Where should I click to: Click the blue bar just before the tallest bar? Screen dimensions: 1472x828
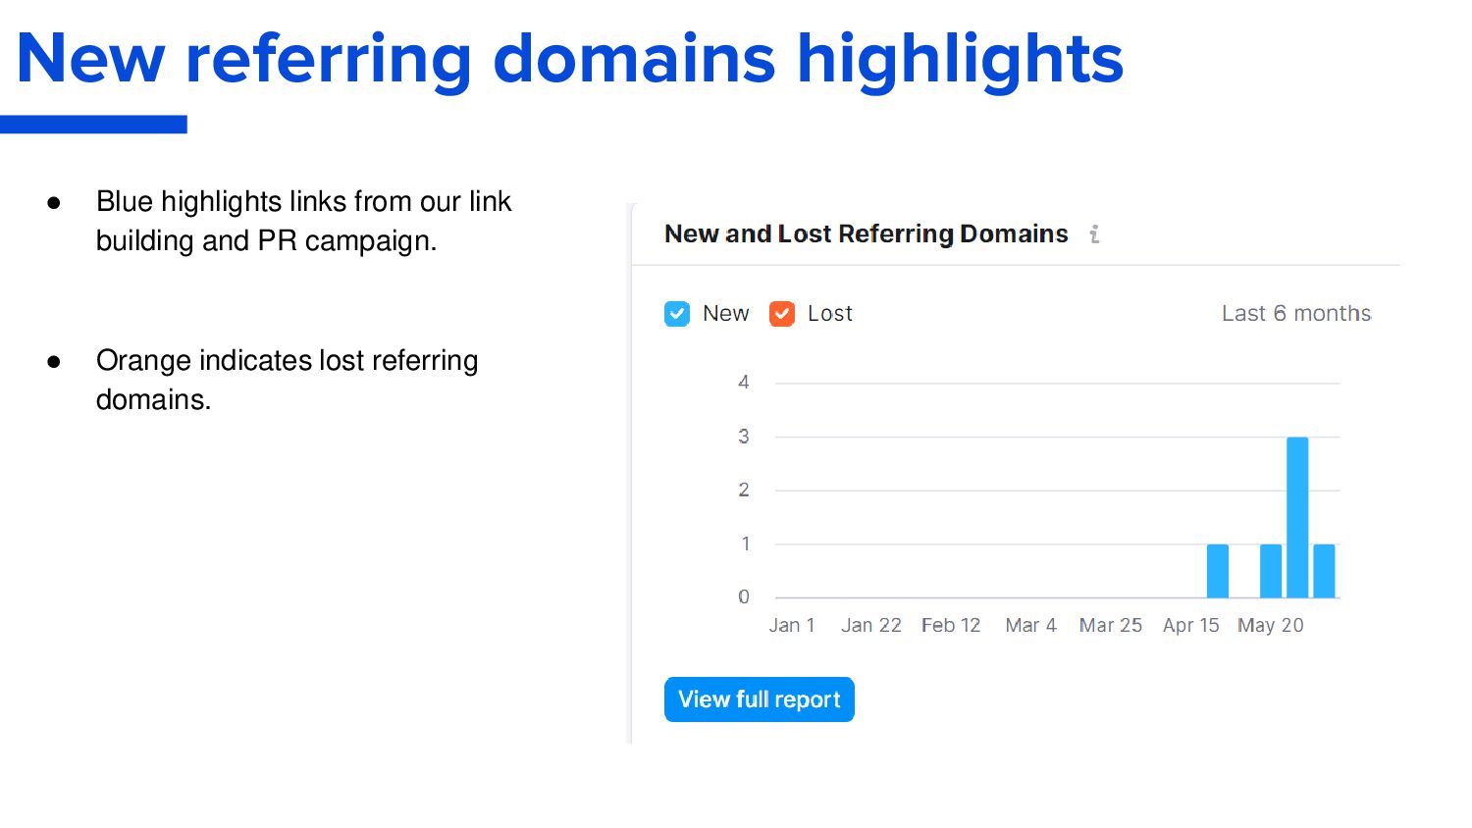tap(1271, 571)
